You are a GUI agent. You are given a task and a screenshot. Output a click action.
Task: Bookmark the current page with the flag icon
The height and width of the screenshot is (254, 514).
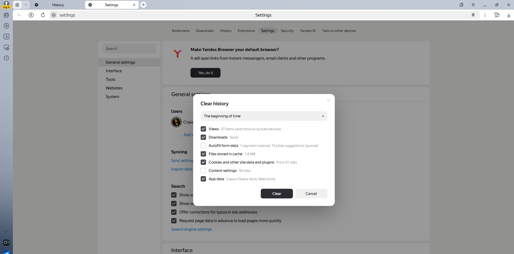pos(473,15)
